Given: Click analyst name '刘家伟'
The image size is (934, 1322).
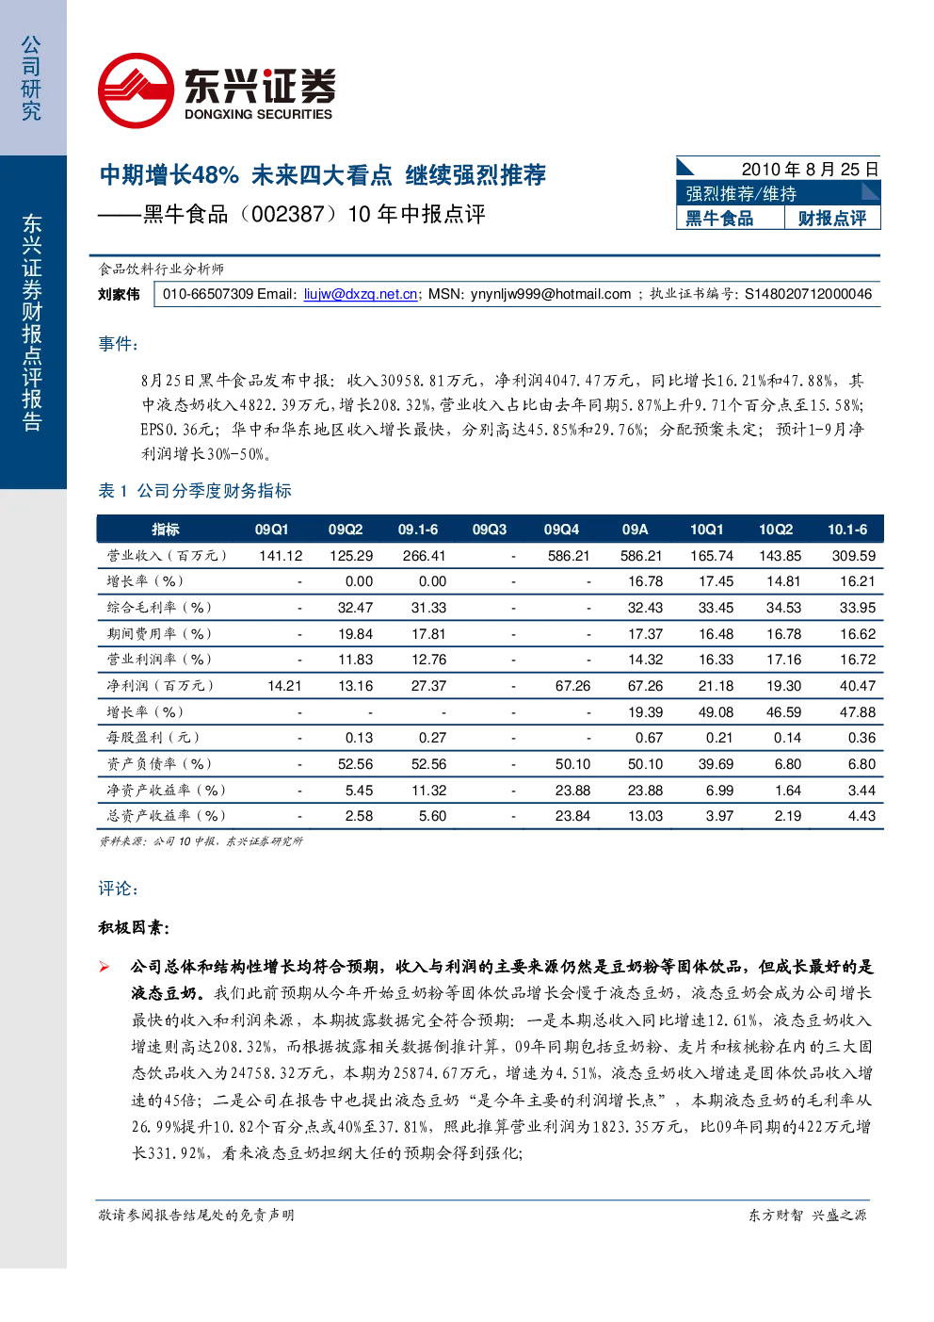Looking at the screenshot, I should coord(119,294).
